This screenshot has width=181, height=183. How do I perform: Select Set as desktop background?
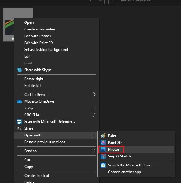tap(56, 50)
